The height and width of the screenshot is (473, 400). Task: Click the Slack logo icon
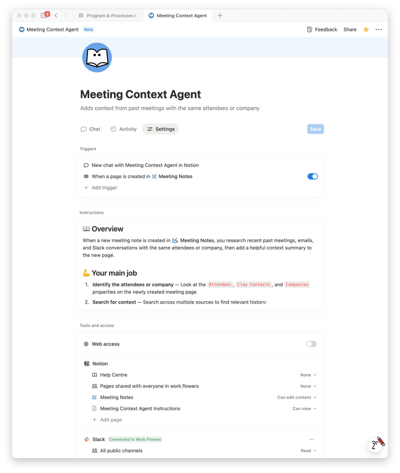(x=87, y=439)
